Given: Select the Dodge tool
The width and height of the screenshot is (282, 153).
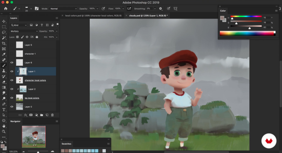Looking at the screenshot, I should click(x=3, y=98).
